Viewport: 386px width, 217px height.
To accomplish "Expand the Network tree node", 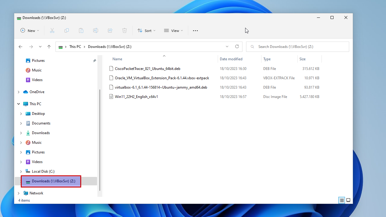I will point(19,193).
